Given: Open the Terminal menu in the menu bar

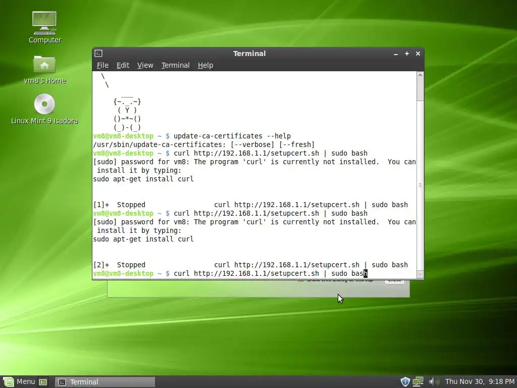Looking at the screenshot, I should (175, 65).
